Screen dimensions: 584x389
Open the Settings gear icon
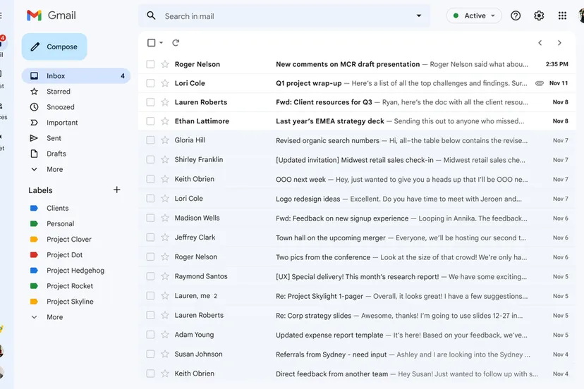(x=539, y=16)
